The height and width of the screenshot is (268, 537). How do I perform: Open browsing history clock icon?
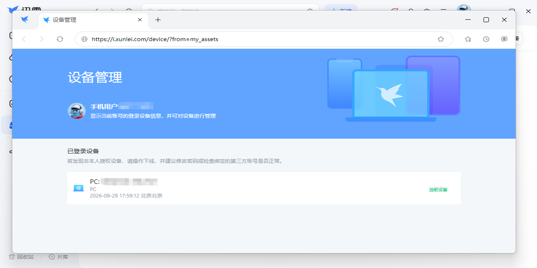(x=486, y=39)
